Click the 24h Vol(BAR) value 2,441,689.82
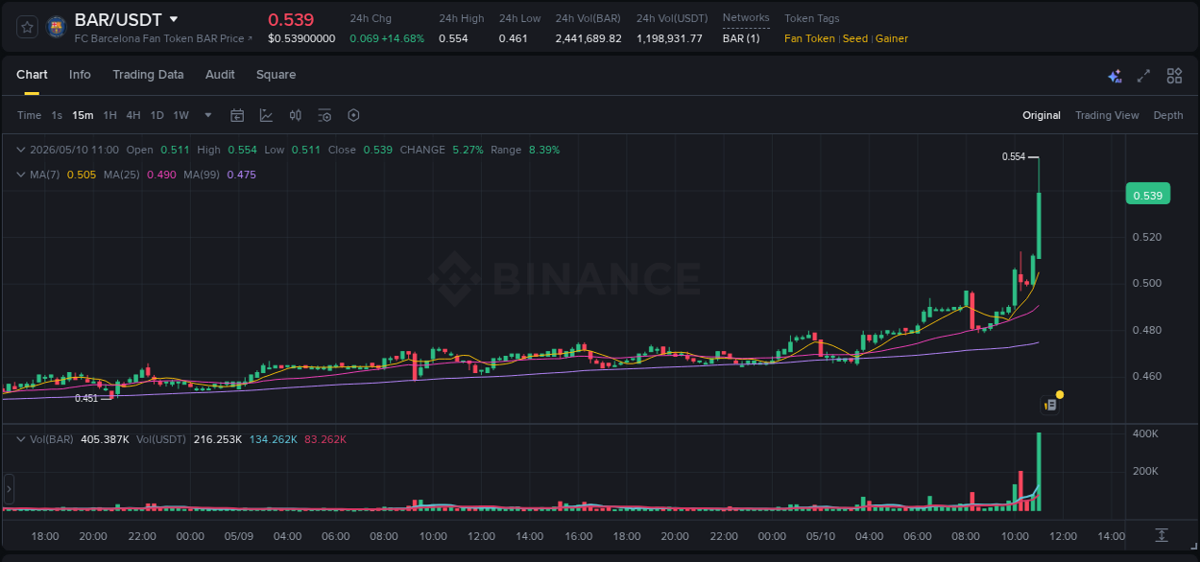 coord(588,38)
